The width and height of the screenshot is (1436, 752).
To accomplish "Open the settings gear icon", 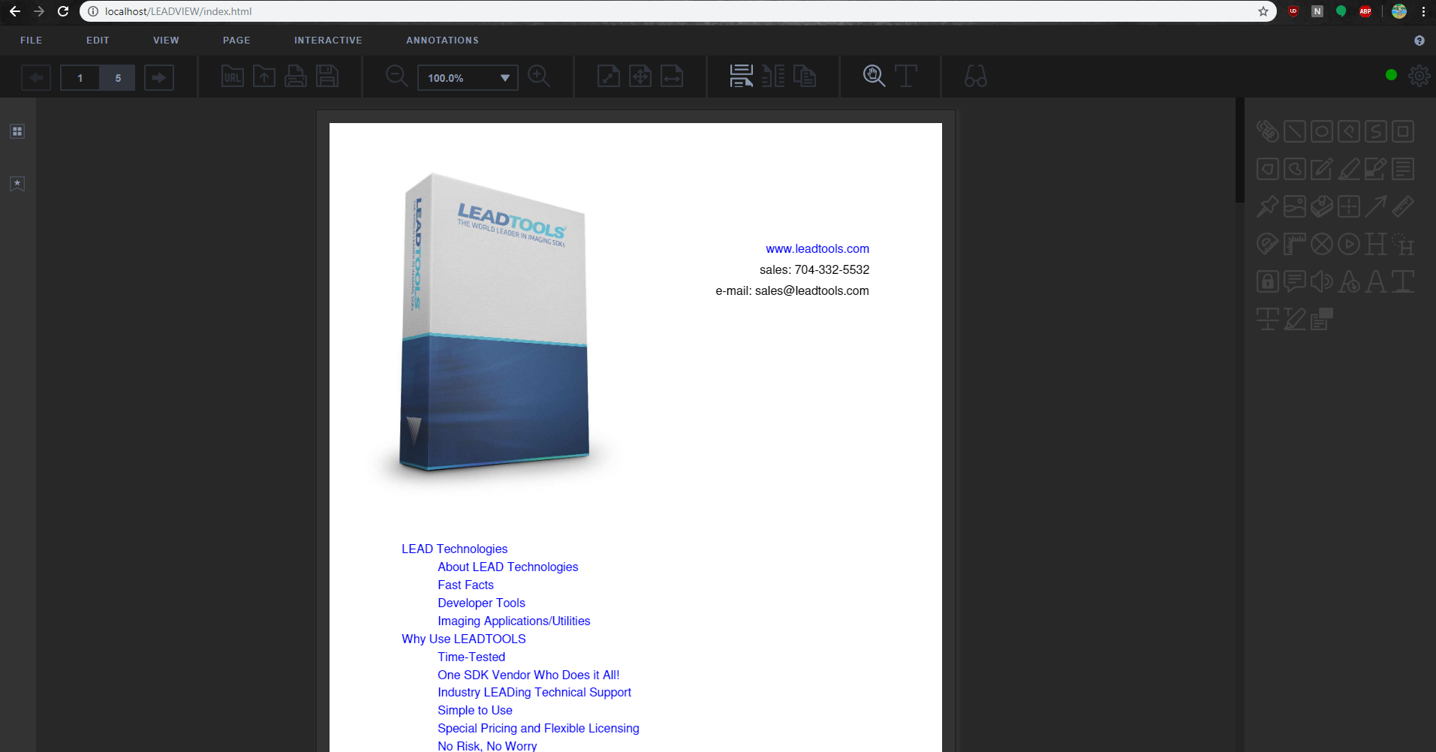I will pos(1419,76).
